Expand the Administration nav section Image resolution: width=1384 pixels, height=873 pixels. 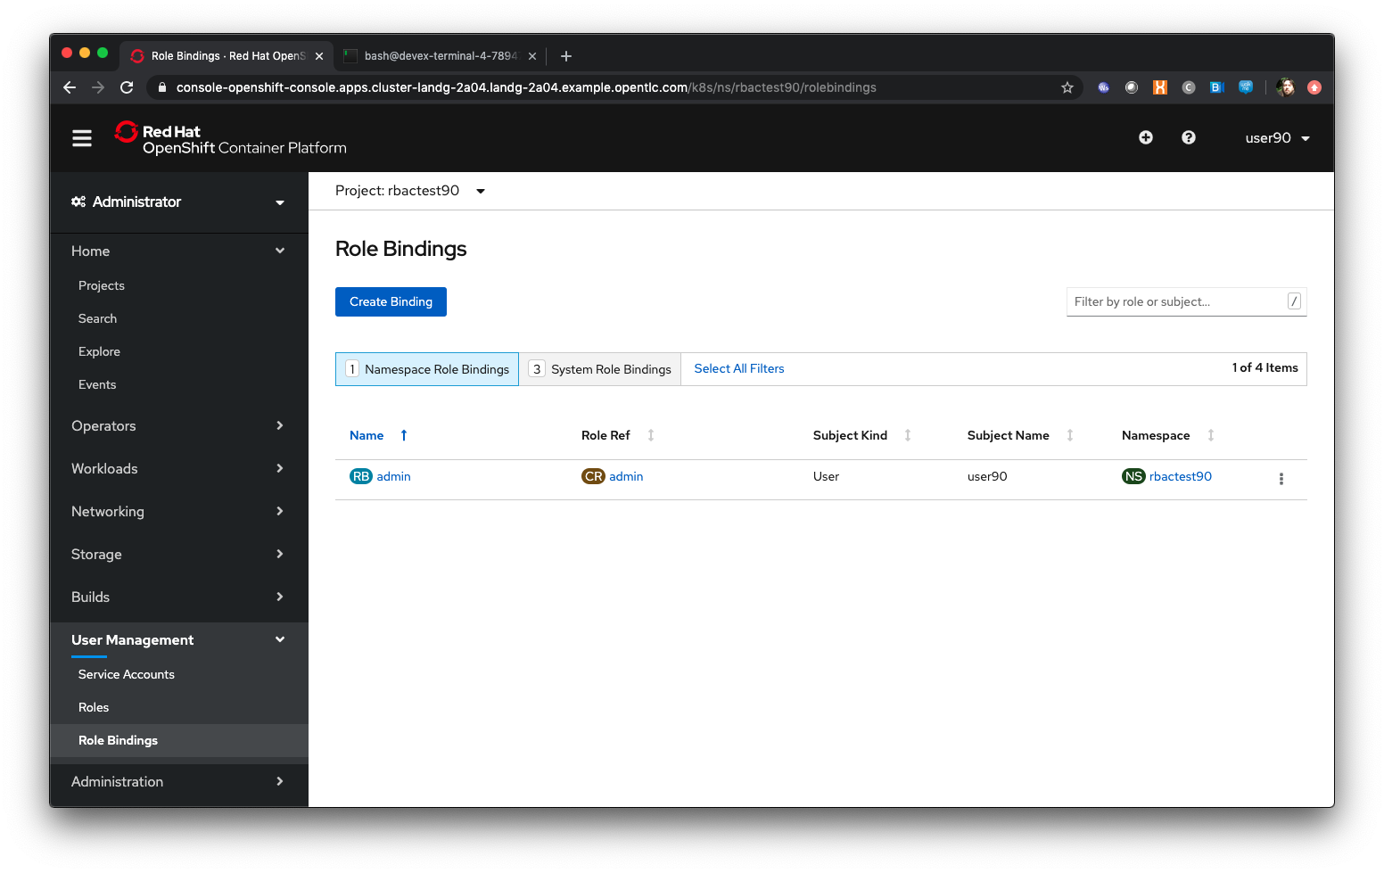point(178,782)
